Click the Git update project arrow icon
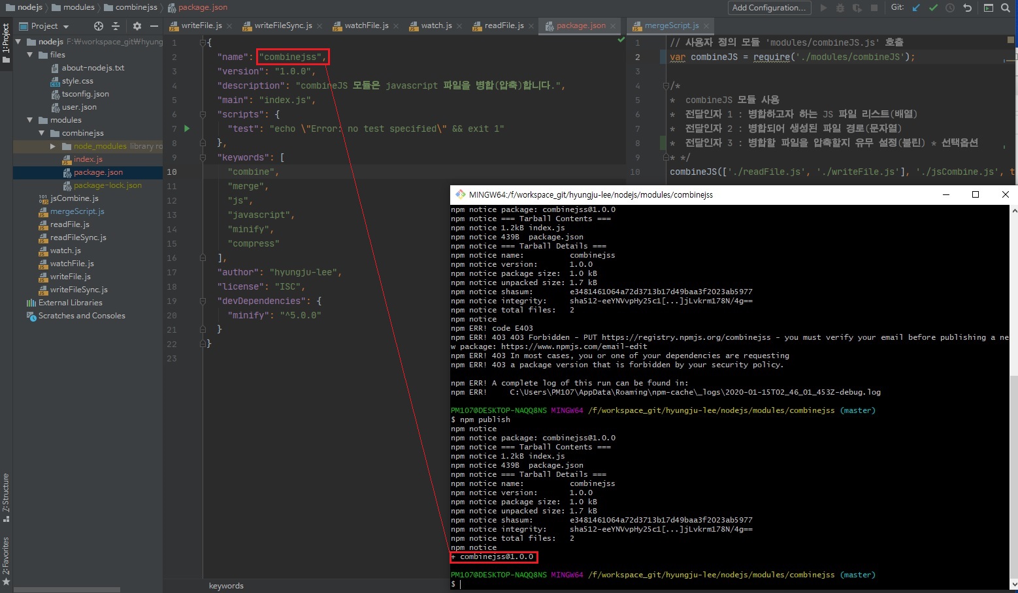 tap(916, 8)
